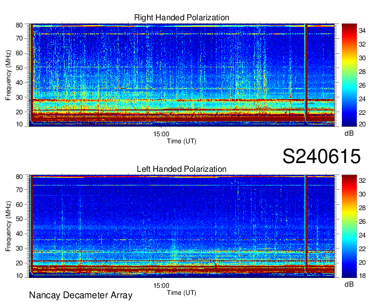This screenshot has width=372, height=302.
Task: Select the 70 MHz tick on the Right Handed axis
Action: tap(20, 38)
